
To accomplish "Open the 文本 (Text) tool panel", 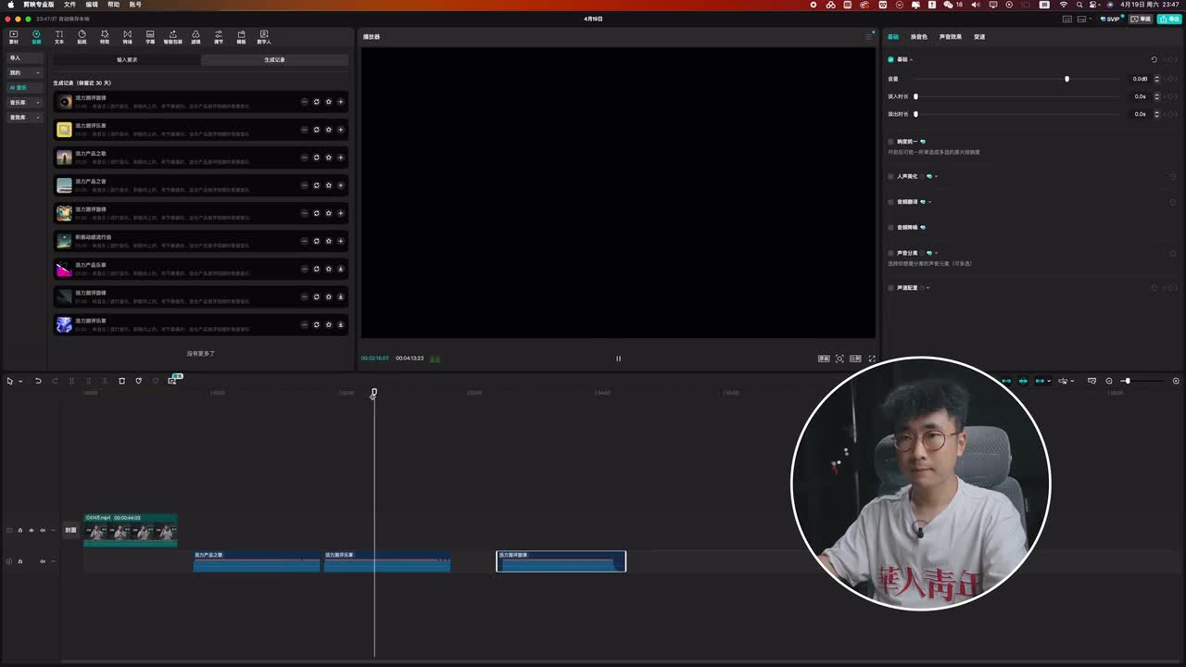I will pos(59,37).
